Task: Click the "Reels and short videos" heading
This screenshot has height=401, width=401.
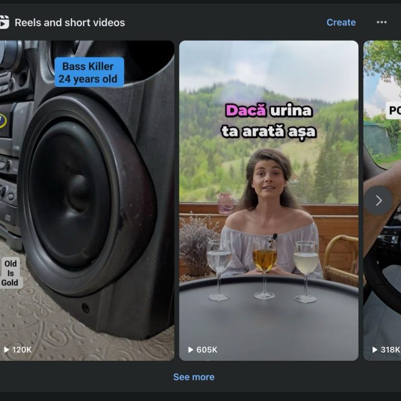Action: pyautogui.click(x=70, y=22)
